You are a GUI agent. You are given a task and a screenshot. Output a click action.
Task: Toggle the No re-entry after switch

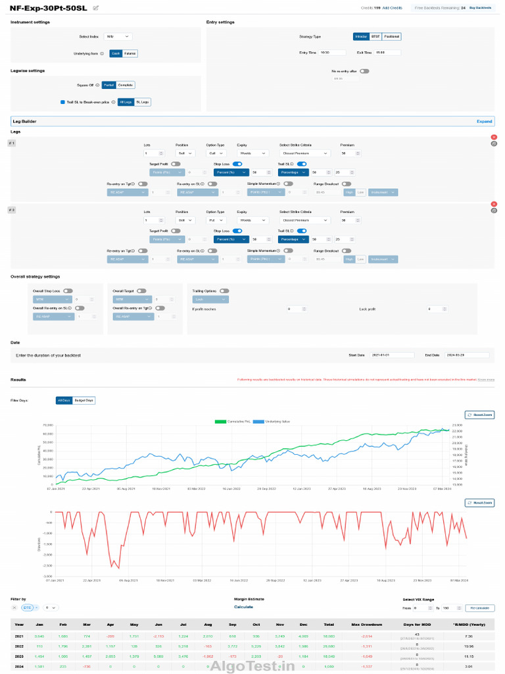[364, 70]
